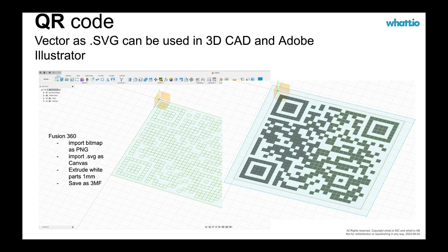Toggle visibility eye of the root component
The image size is (448, 252).
click(45, 90)
